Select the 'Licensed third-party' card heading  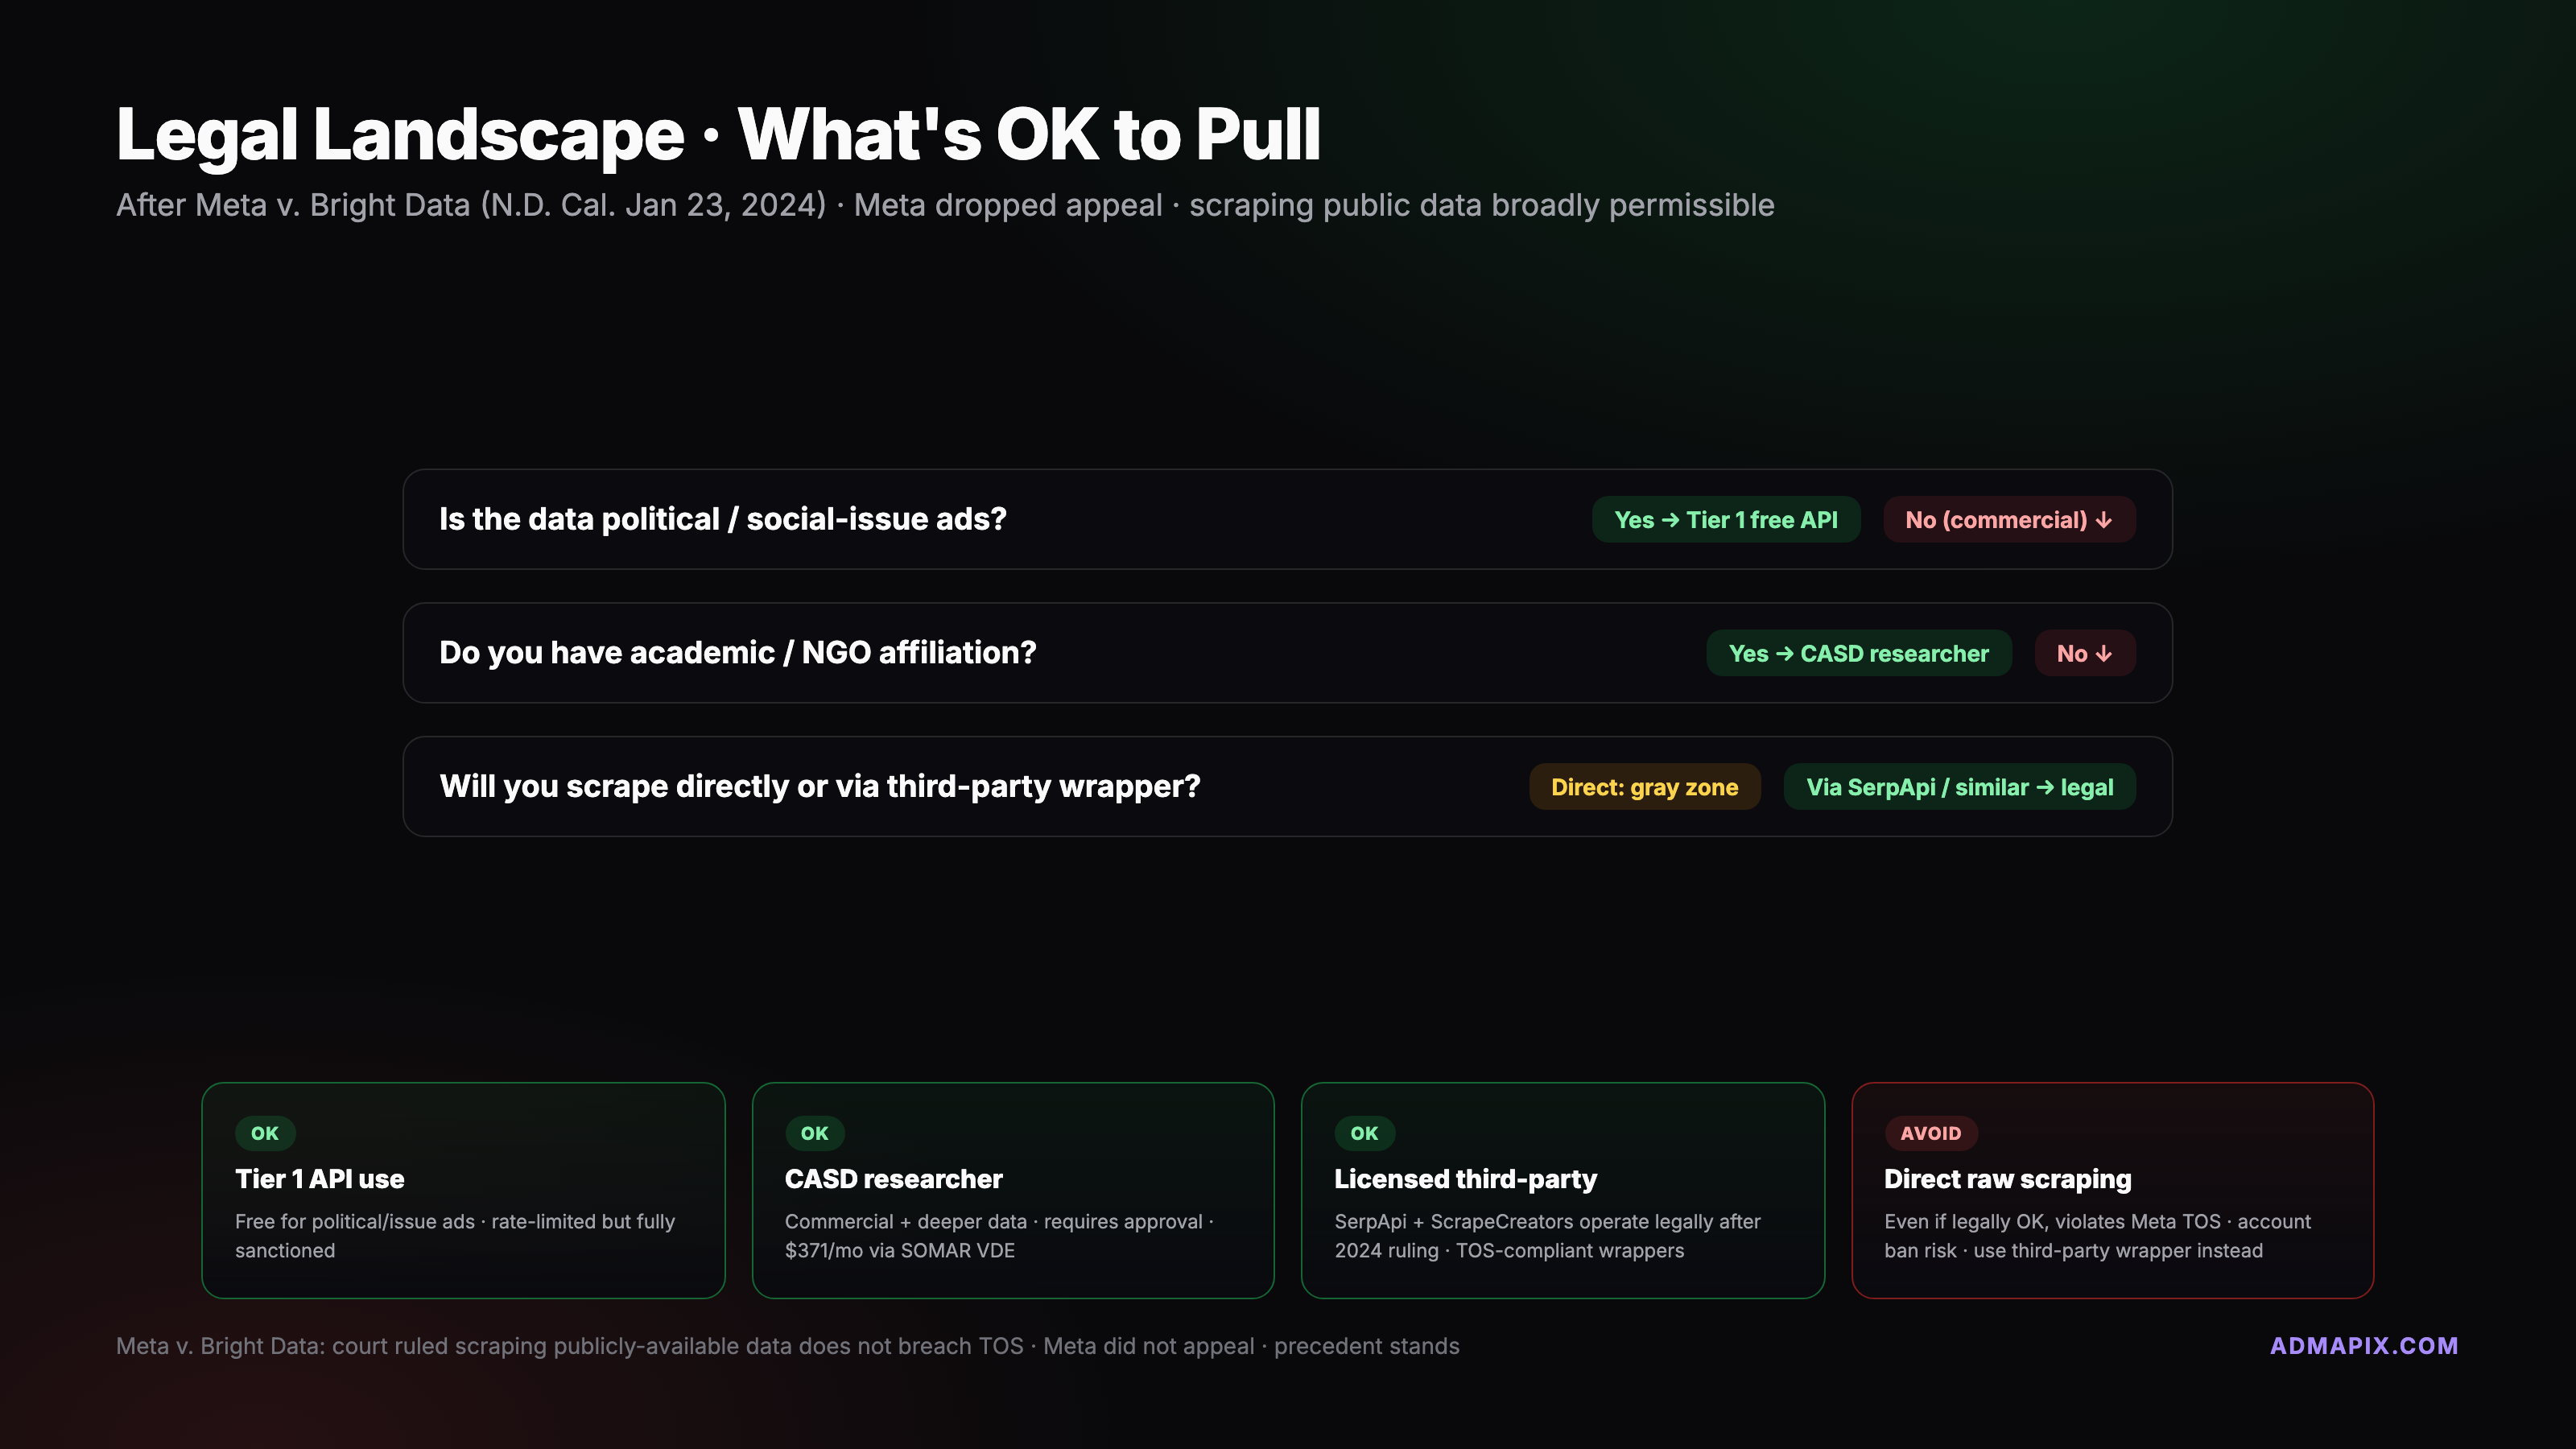(1465, 1179)
